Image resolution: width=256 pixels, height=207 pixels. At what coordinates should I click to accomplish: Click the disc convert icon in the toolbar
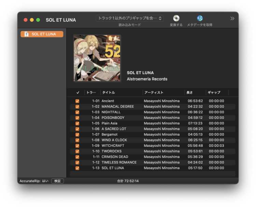[x=176, y=18]
